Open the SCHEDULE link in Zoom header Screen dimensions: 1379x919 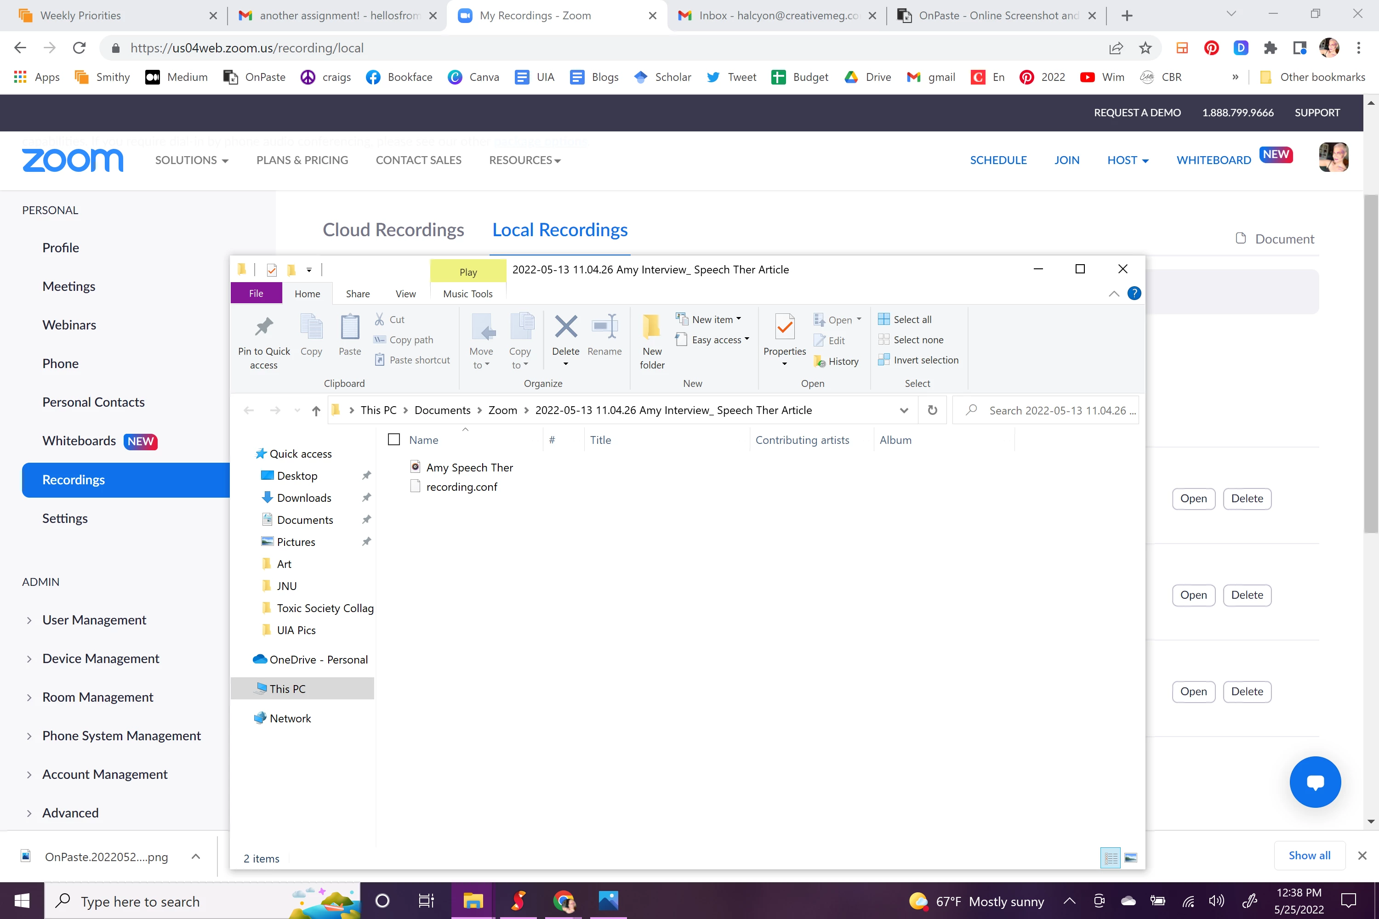998,160
